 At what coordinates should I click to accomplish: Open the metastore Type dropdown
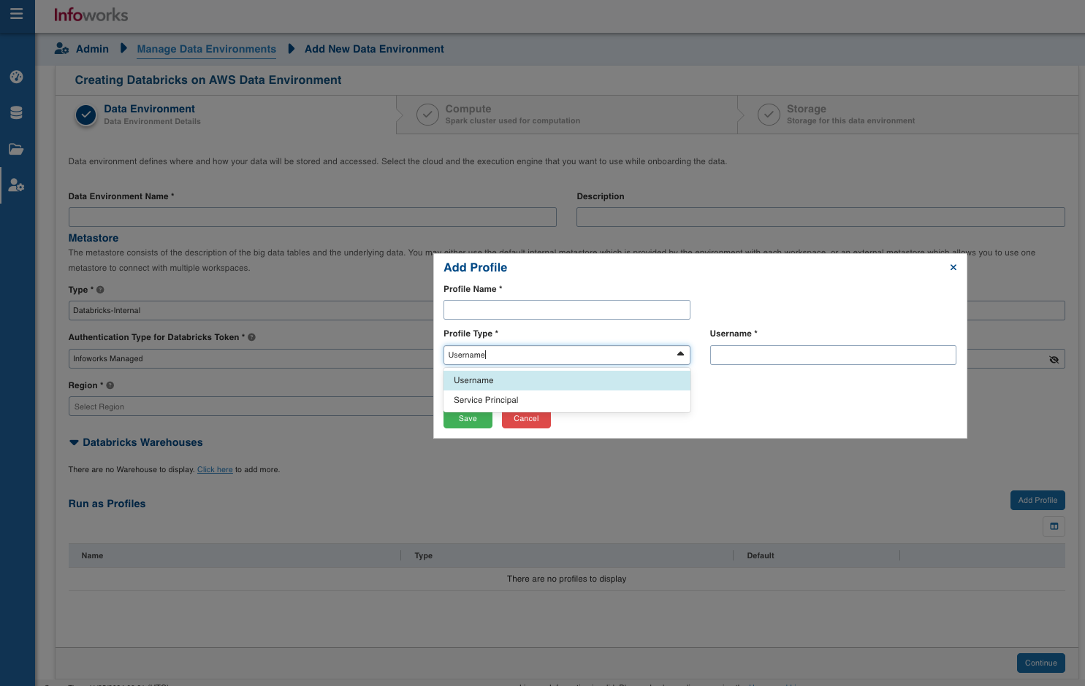click(x=251, y=310)
